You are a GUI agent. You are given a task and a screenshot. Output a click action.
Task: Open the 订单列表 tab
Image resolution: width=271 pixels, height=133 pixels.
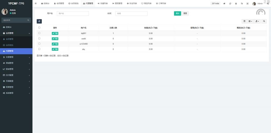pos(161,3)
